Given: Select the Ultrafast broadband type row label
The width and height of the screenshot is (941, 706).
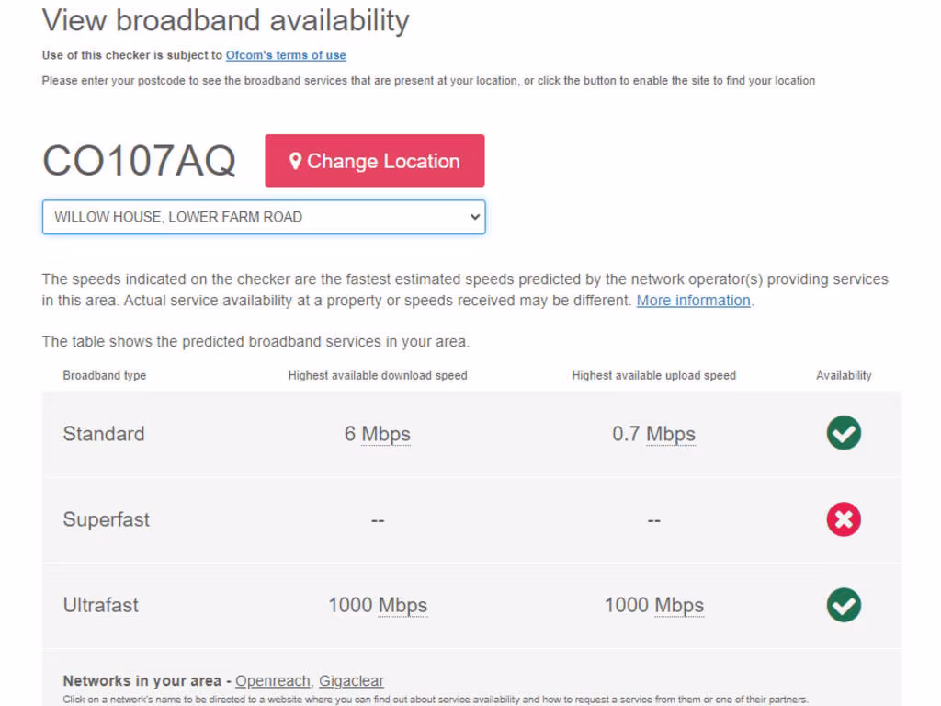Looking at the screenshot, I should click(101, 605).
